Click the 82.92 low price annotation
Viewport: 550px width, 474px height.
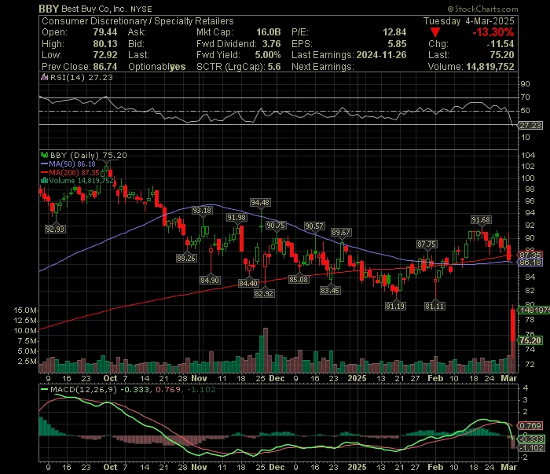pos(264,293)
